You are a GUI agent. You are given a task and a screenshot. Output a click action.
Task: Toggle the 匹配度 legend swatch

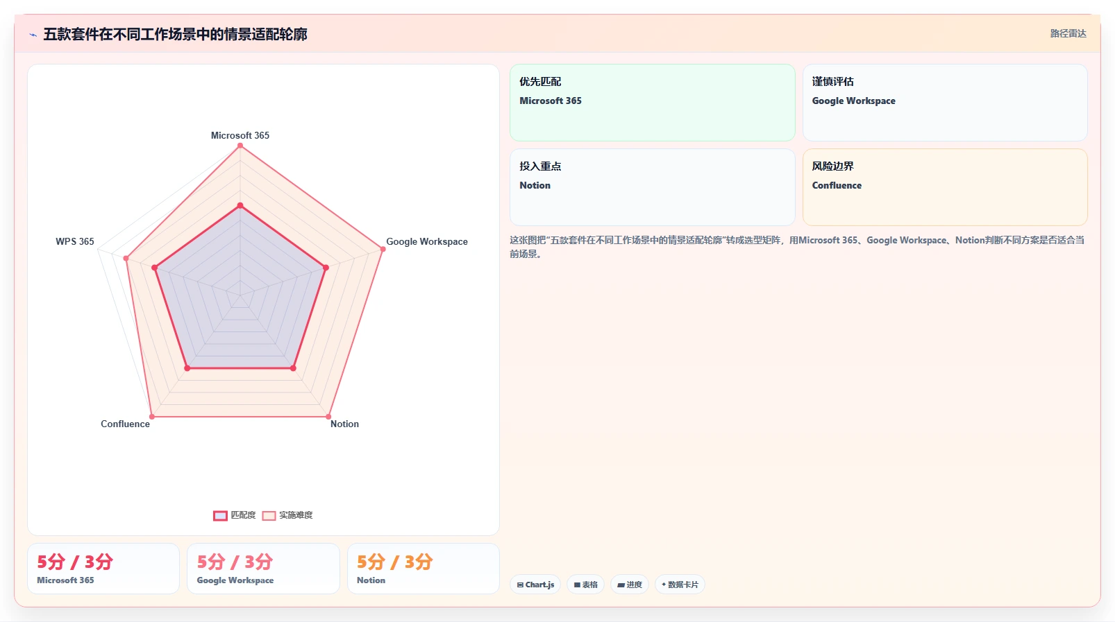click(x=220, y=515)
